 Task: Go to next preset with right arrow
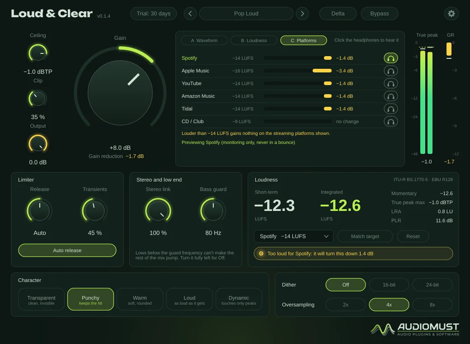pos(302,14)
